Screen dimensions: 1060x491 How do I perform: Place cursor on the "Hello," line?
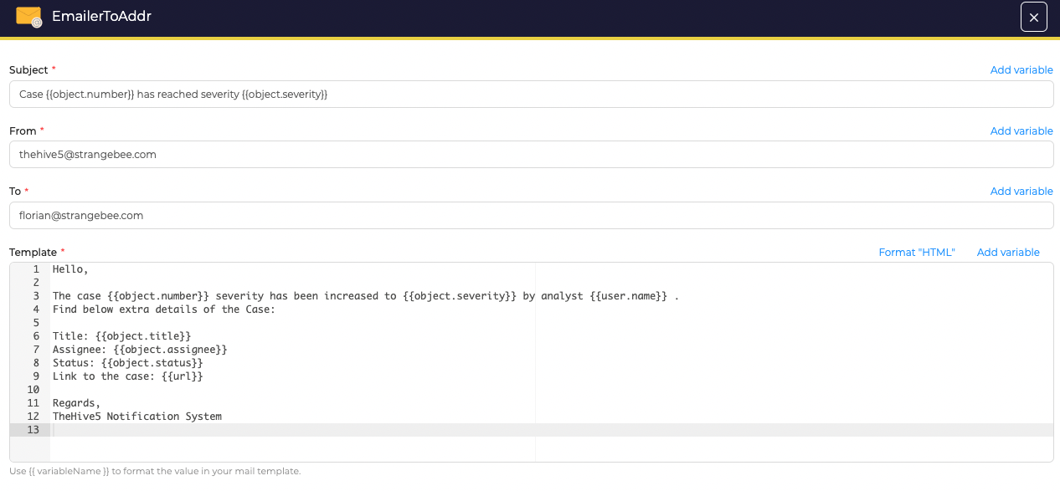pyautogui.click(x=70, y=269)
